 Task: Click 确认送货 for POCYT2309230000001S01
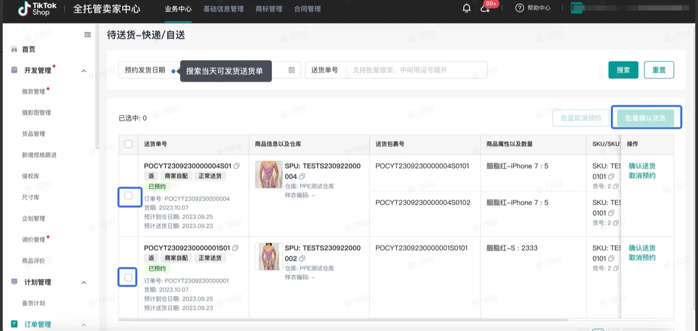click(642, 248)
